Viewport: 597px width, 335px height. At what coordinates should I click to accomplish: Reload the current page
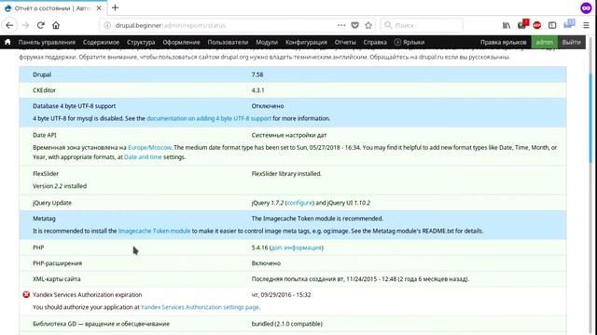(x=41, y=25)
